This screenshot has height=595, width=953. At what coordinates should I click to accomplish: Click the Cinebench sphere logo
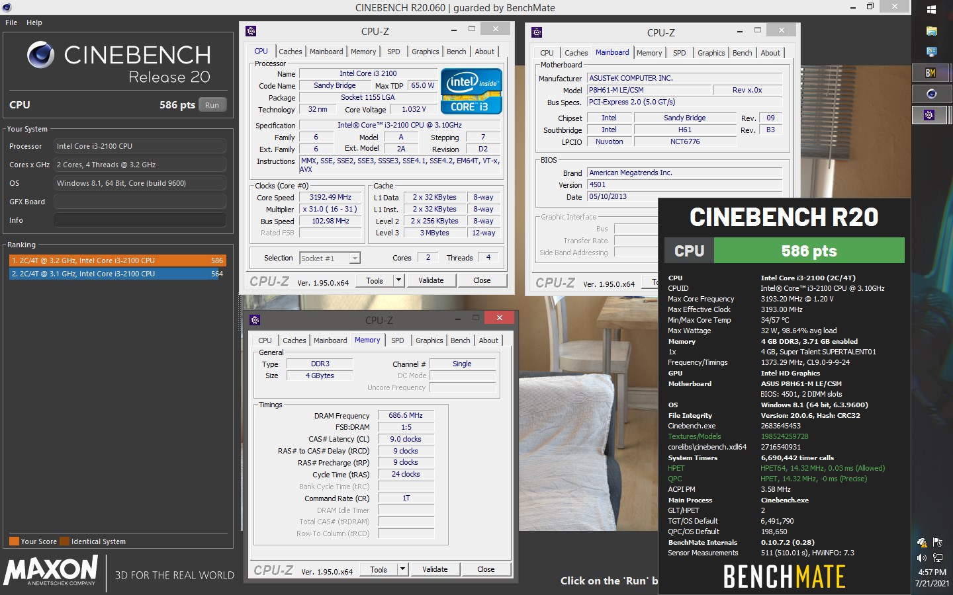40,55
